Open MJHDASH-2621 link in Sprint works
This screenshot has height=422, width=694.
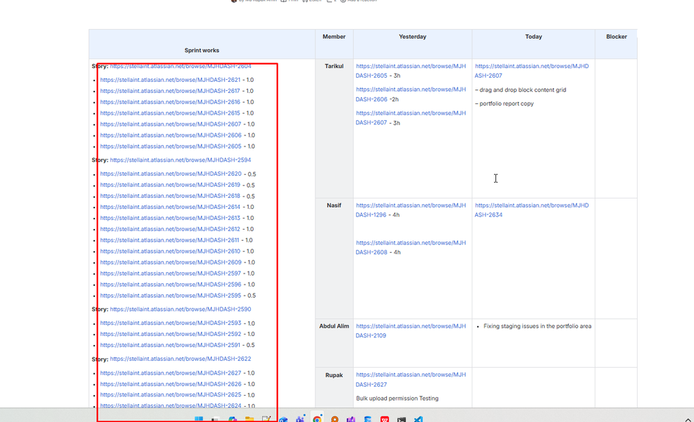(170, 80)
